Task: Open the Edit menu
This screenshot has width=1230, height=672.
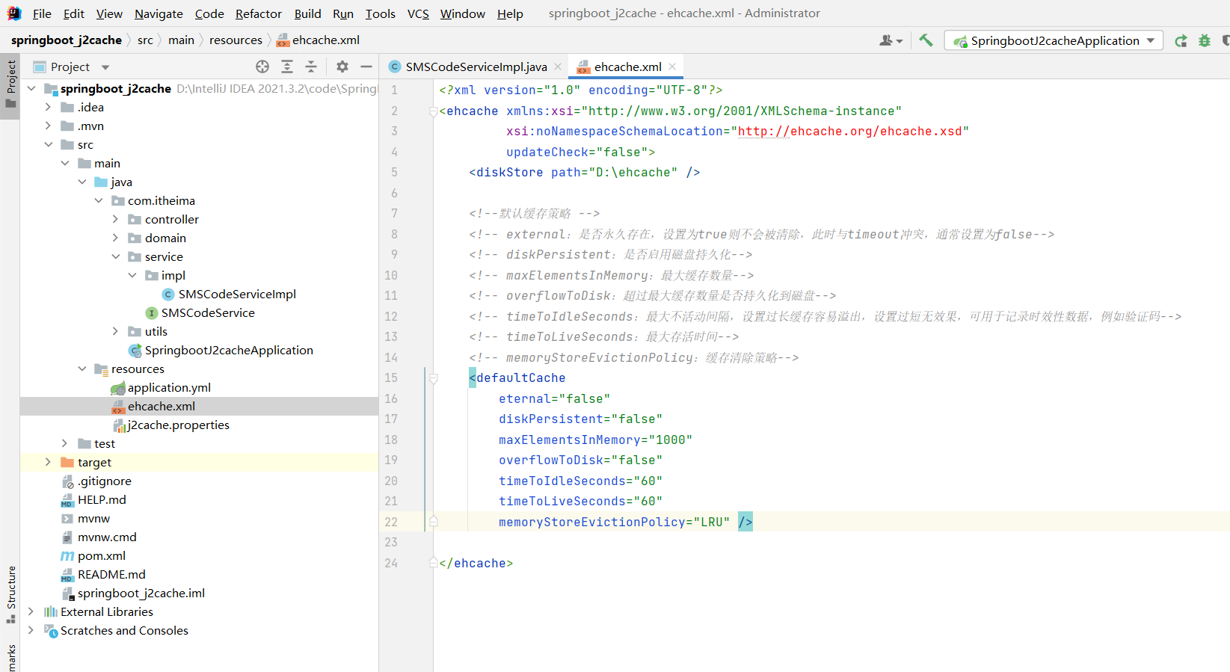Action: pos(73,13)
